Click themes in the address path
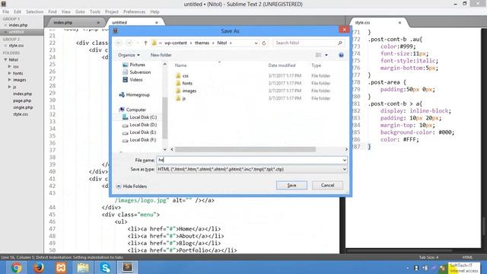Viewport: 487px width, 274px height. point(202,43)
